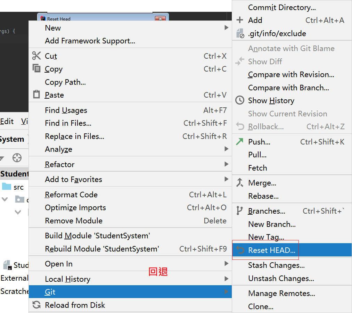Click the Paste clipboard icon

pyautogui.click(x=36, y=94)
